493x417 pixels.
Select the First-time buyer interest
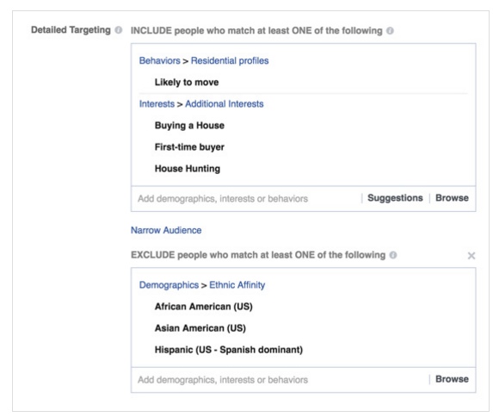pyautogui.click(x=189, y=147)
